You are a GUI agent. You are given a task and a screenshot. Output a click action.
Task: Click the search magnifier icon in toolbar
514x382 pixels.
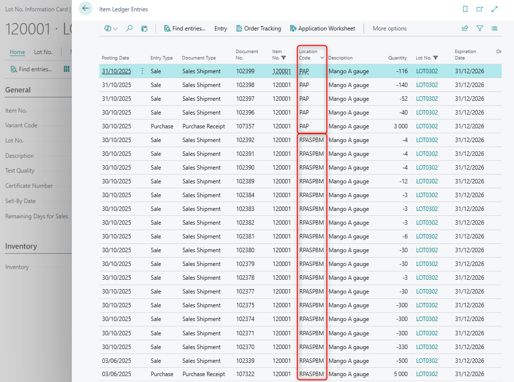(129, 29)
